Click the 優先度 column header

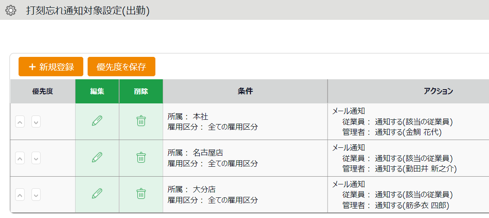click(43, 91)
